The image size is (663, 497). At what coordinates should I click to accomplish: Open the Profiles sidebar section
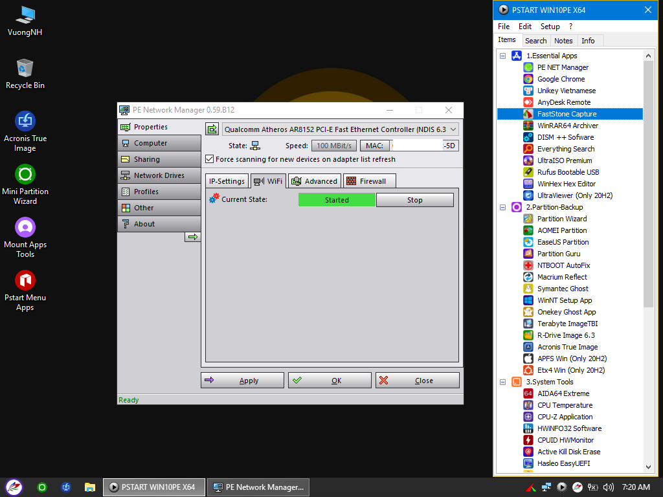(159, 192)
